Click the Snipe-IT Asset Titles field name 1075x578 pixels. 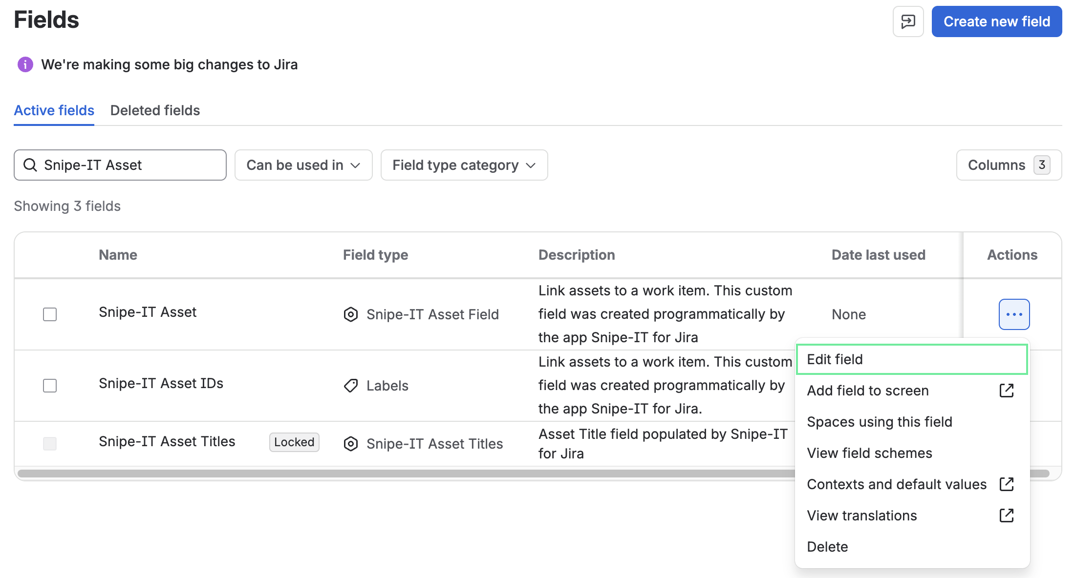click(x=167, y=441)
